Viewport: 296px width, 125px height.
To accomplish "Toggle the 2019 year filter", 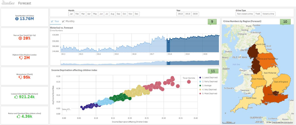I will (x=188, y=14).
